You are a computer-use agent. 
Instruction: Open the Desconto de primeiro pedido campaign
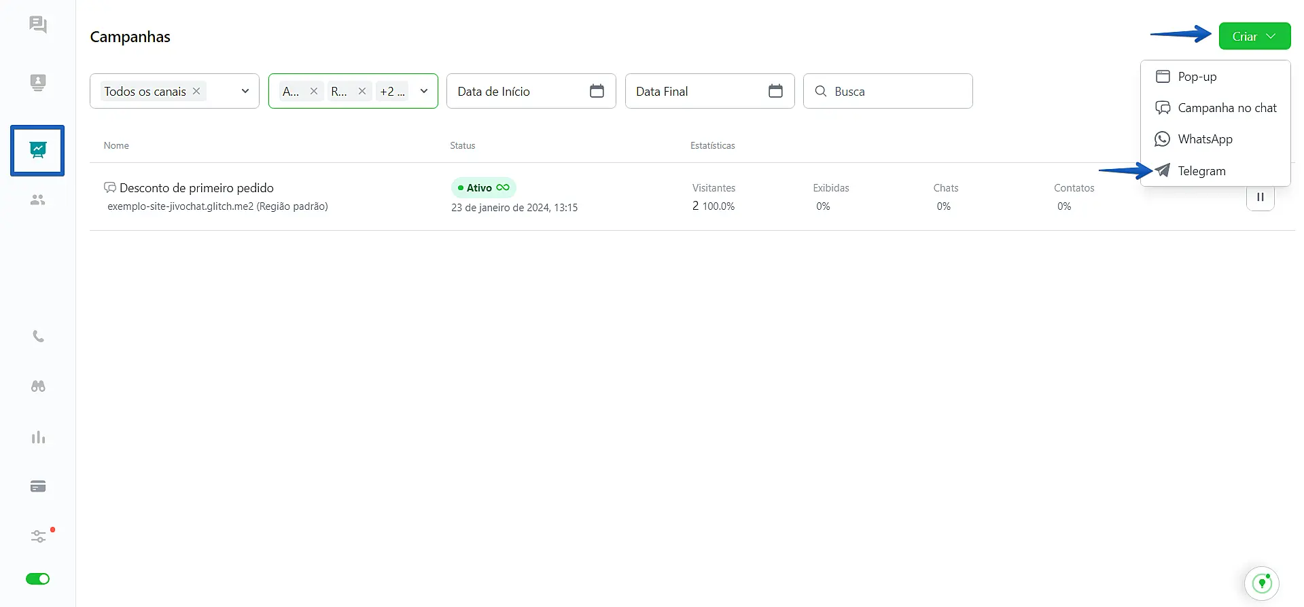pos(196,188)
